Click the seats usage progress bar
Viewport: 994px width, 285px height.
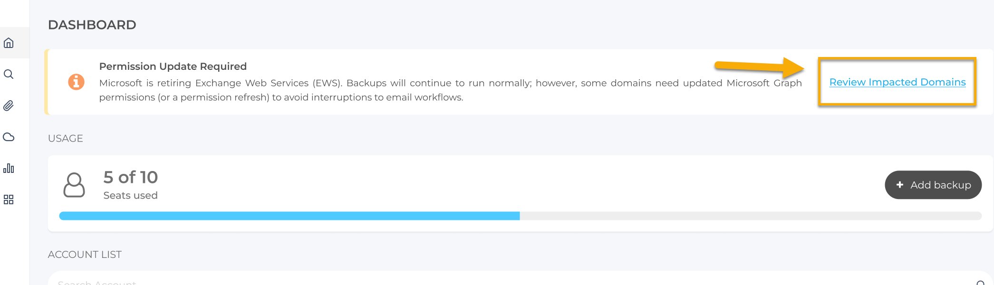point(520,216)
